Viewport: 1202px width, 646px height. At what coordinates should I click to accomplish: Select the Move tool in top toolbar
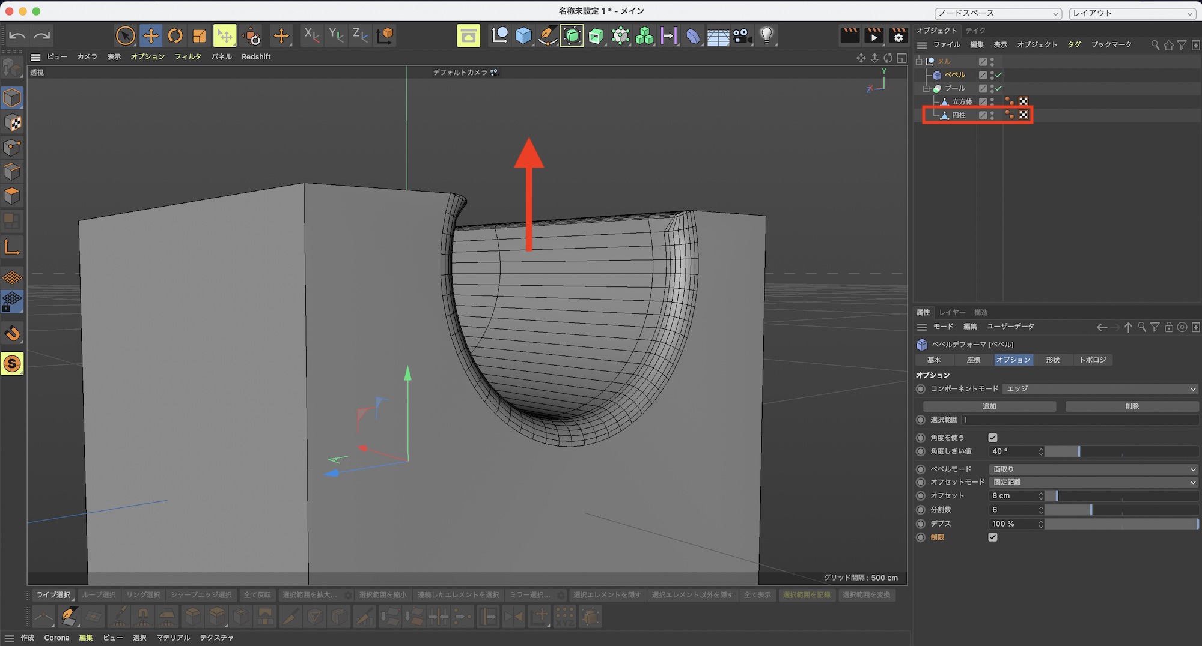(151, 36)
